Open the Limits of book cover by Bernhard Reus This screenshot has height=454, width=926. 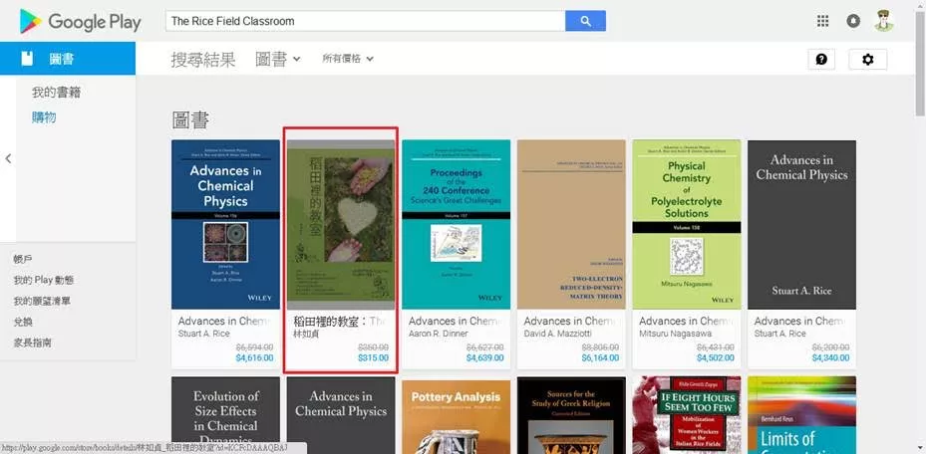click(x=801, y=415)
